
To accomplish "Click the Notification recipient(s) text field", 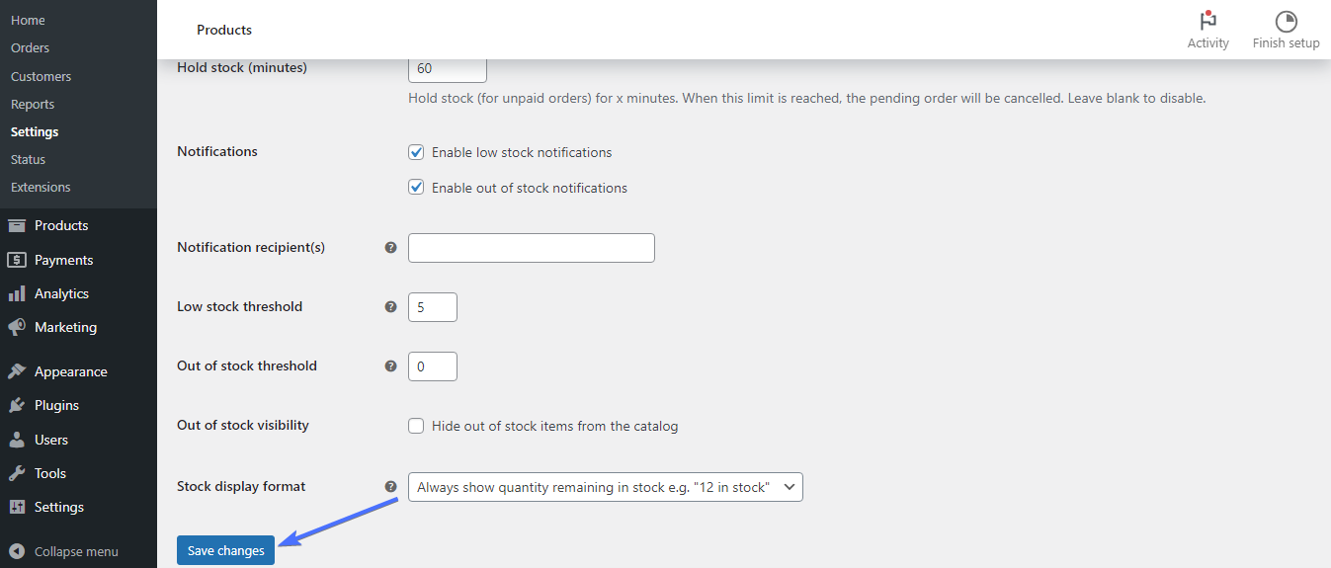I will (531, 248).
